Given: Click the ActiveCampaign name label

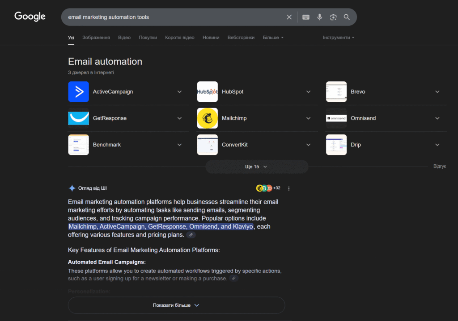Looking at the screenshot, I should click(113, 92).
